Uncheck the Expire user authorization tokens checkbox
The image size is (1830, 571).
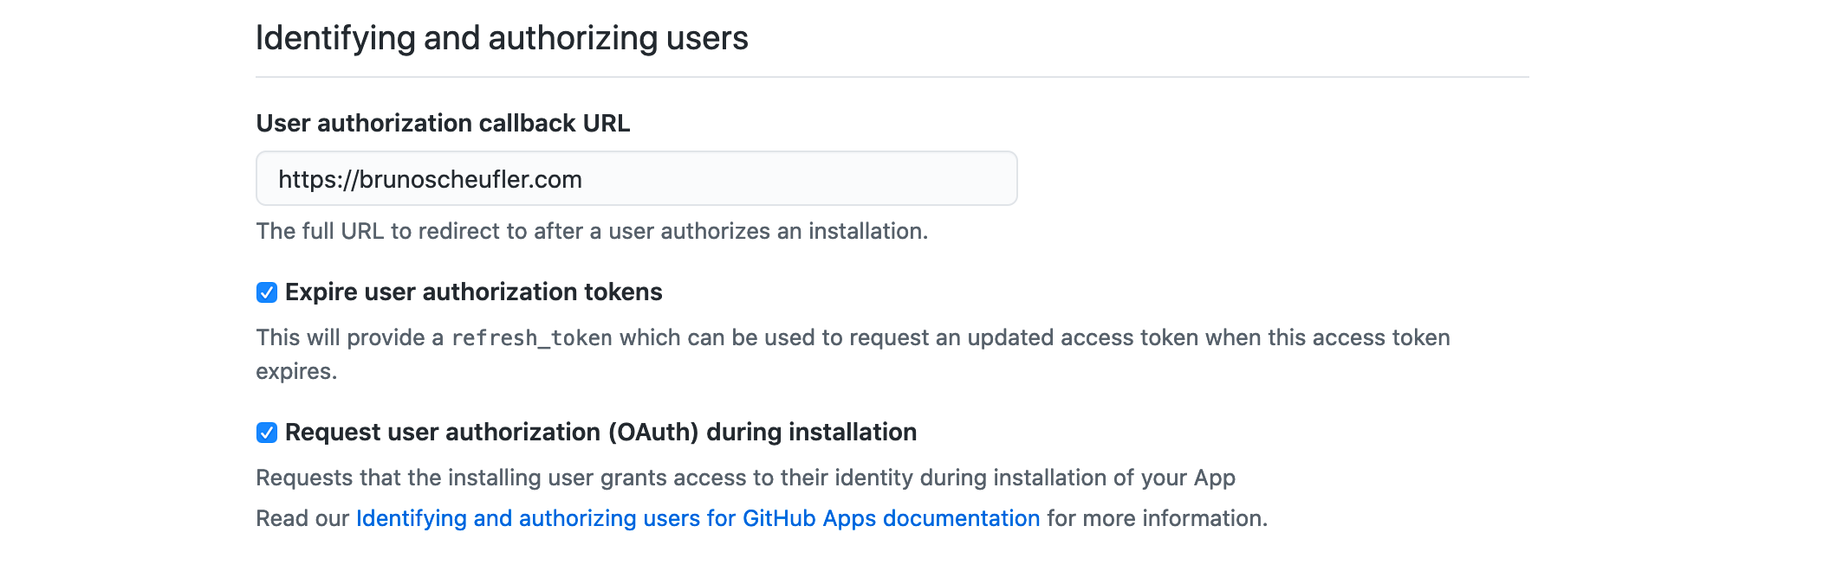pyautogui.click(x=267, y=292)
